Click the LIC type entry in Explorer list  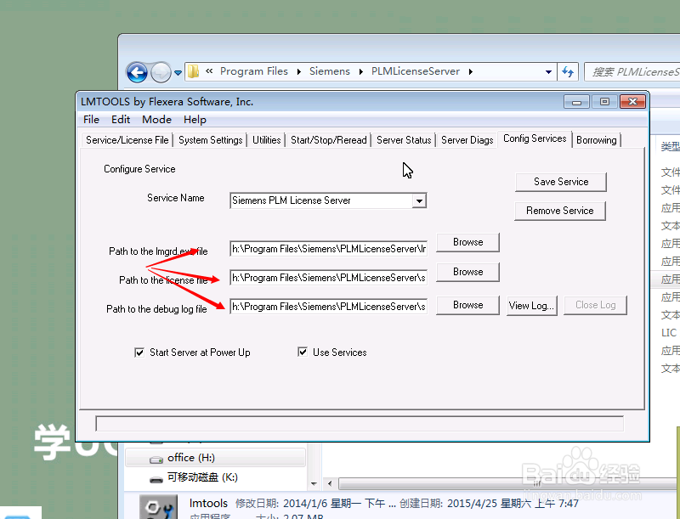(x=669, y=333)
